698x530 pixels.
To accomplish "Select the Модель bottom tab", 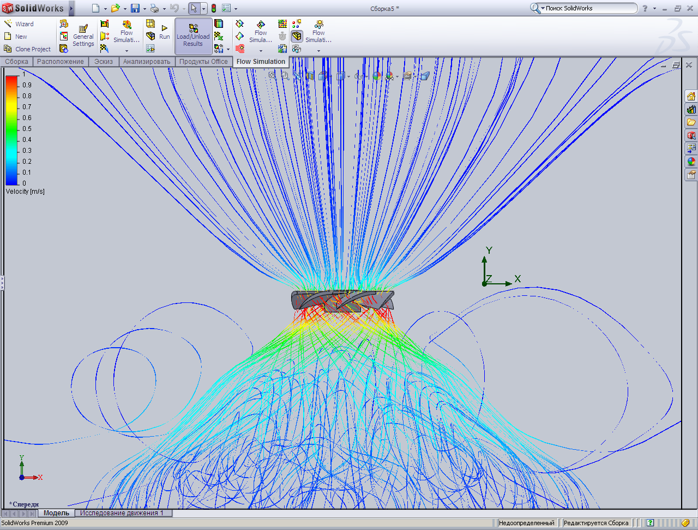I will pos(56,513).
